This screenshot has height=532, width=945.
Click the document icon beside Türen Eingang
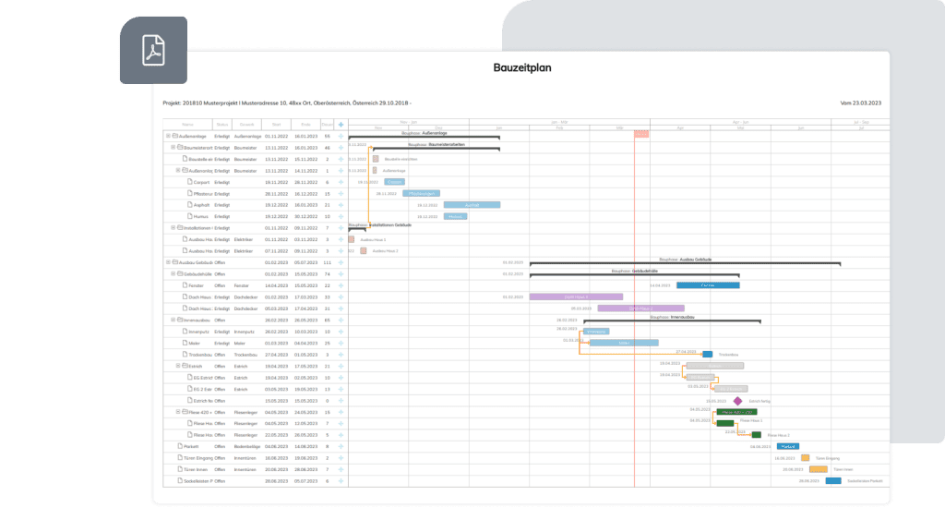coord(179,456)
